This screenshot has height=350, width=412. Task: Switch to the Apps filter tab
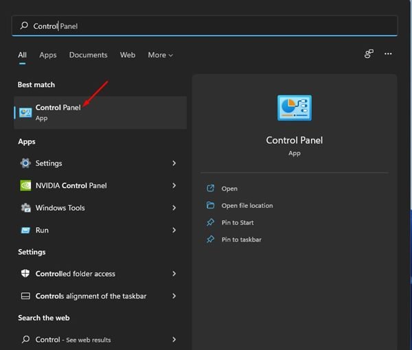coord(47,55)
